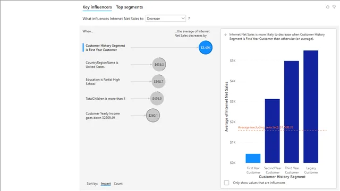The image size is (340, 191).
Task: Click the question mark after the dropdown
Action: tap(189, 19)
